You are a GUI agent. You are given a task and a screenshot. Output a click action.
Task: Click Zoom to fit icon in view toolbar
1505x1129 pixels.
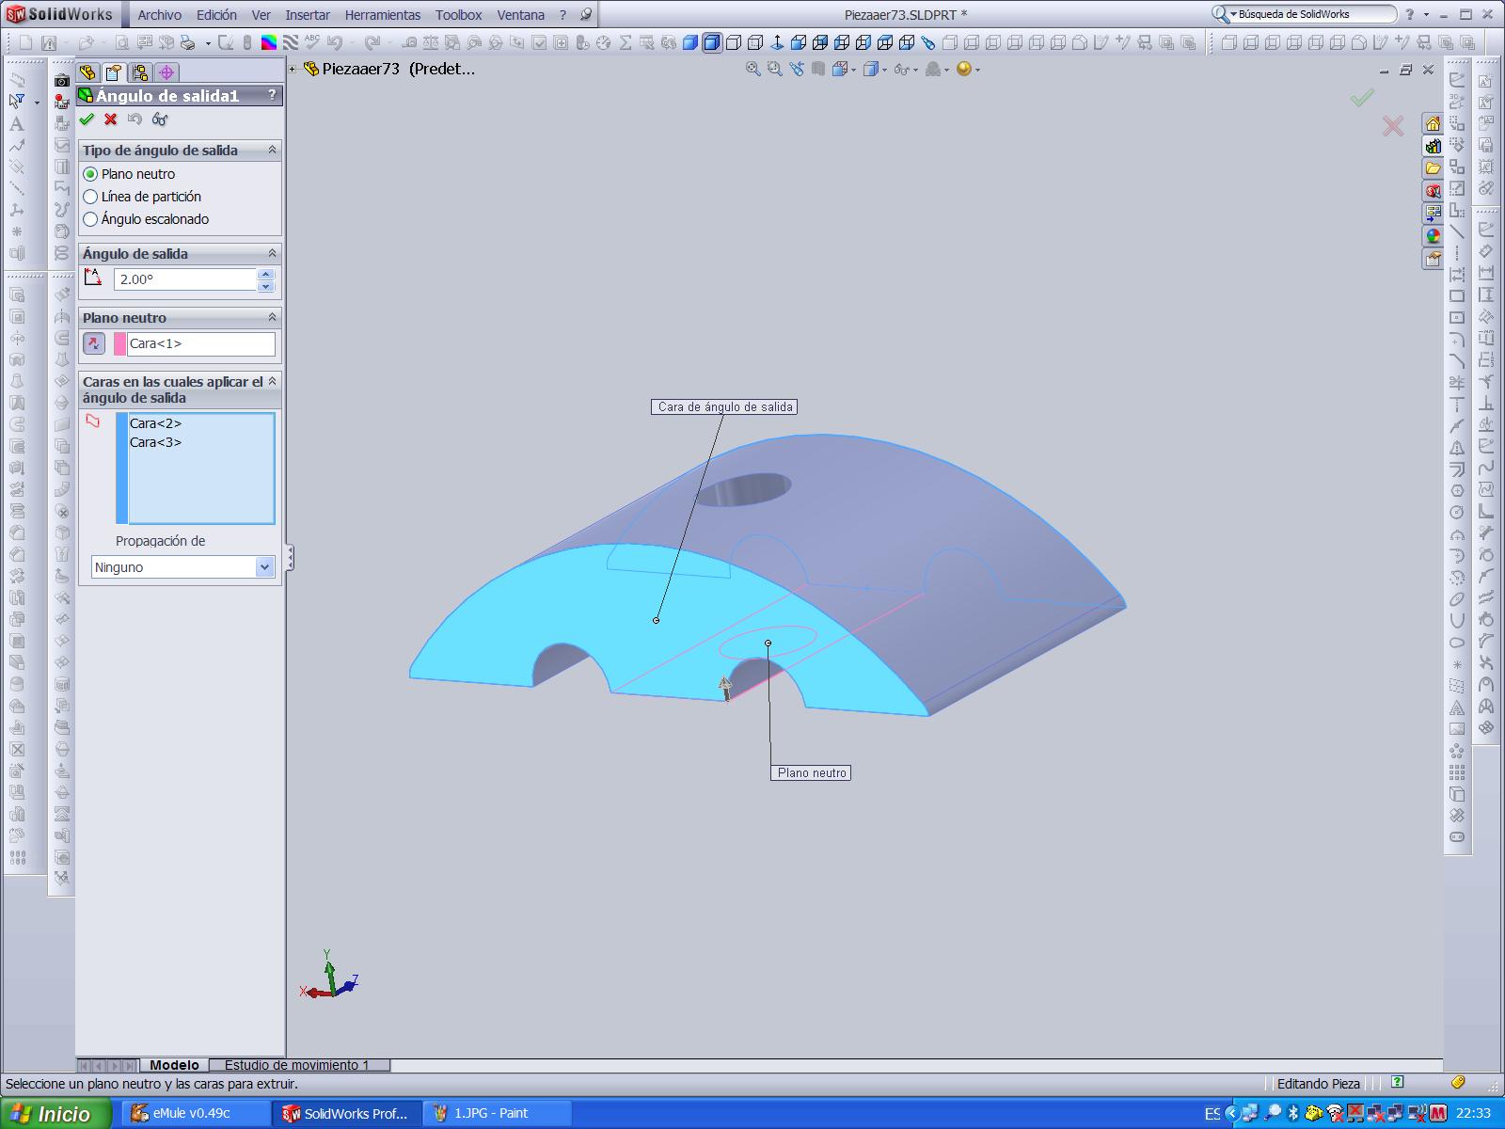click(752, 69)
